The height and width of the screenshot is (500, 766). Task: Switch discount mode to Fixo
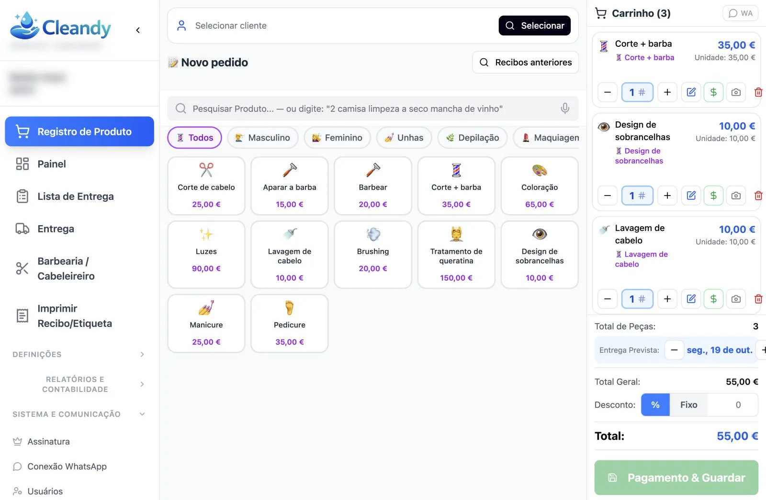pyautogui.click(x=688, y=405)
